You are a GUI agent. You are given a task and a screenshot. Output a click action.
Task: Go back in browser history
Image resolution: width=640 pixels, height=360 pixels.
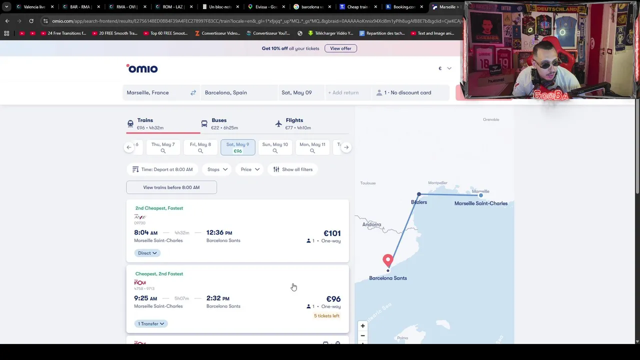[7, 21]
